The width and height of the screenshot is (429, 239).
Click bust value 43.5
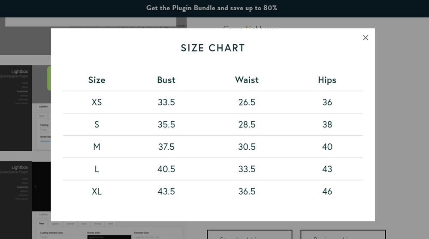(x=166, y=192)
